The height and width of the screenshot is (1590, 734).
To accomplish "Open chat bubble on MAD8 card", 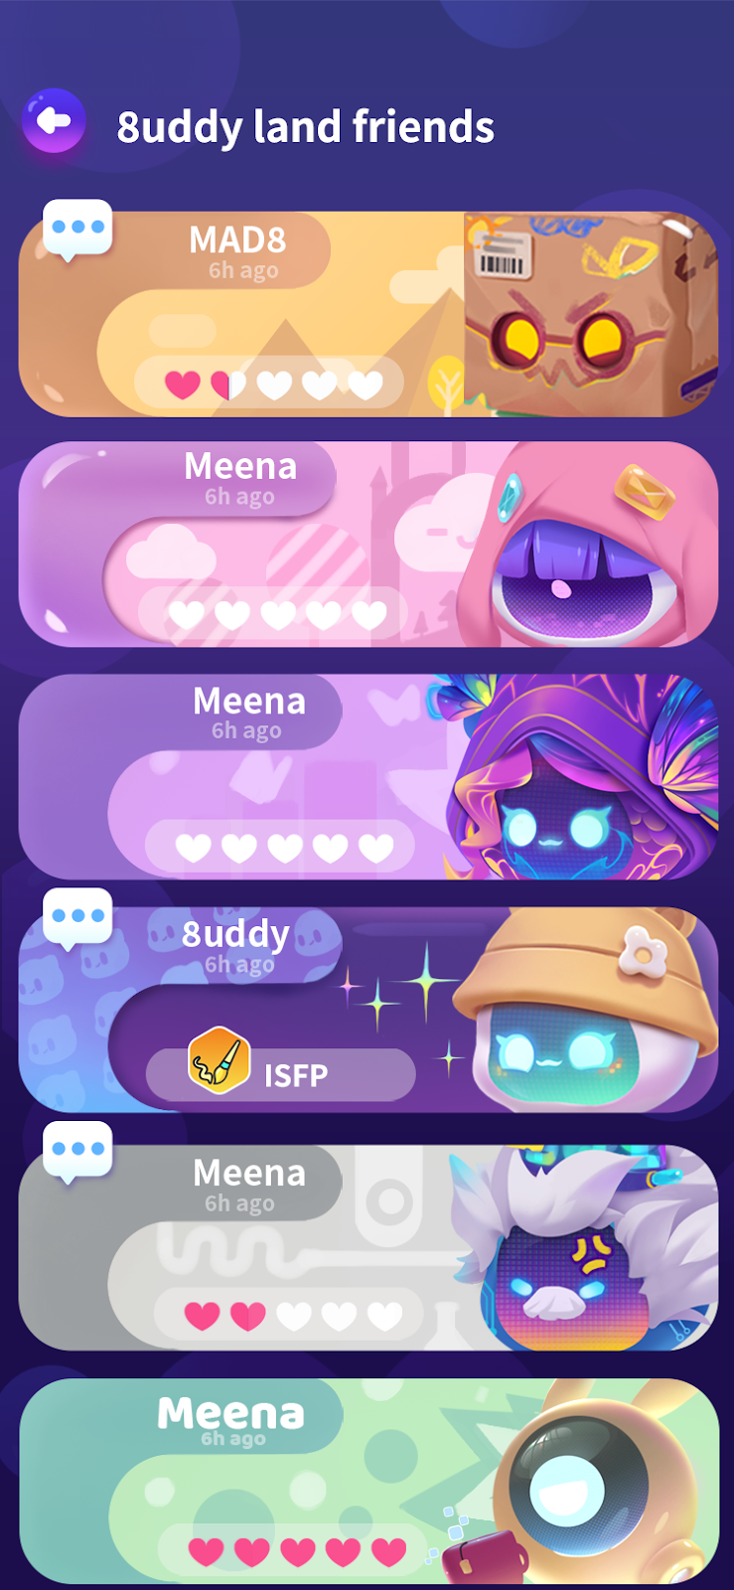I will point(77,230).
